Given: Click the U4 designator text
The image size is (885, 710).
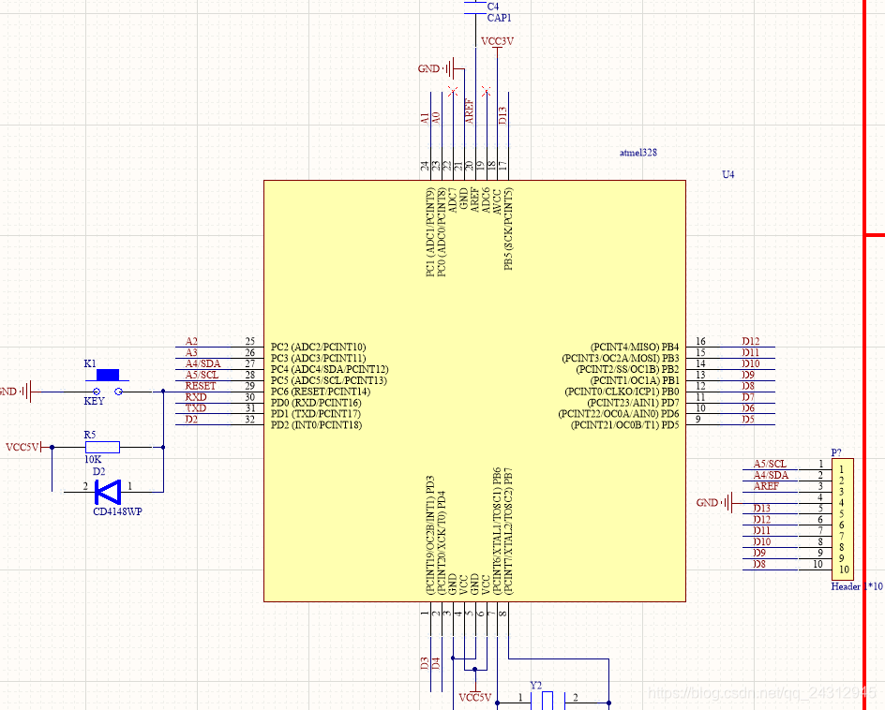Looking at the screenshot, I should (727, 174).
